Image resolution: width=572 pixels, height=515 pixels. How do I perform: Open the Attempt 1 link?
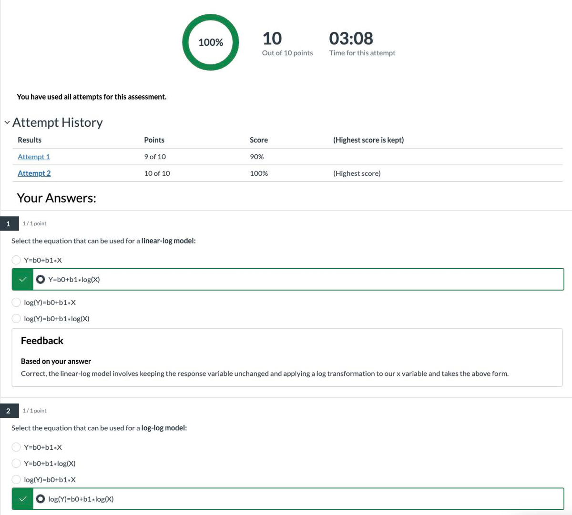tap(33, 157)
